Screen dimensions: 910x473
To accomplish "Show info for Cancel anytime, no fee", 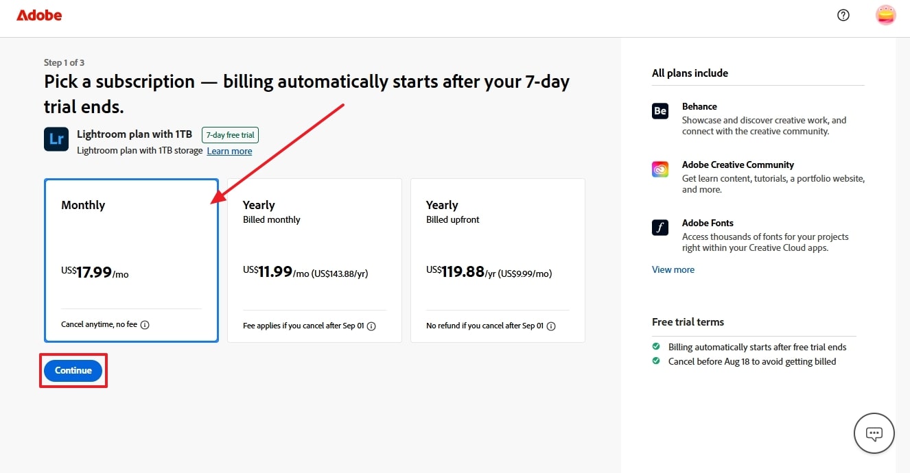I will tap(145, 325).
